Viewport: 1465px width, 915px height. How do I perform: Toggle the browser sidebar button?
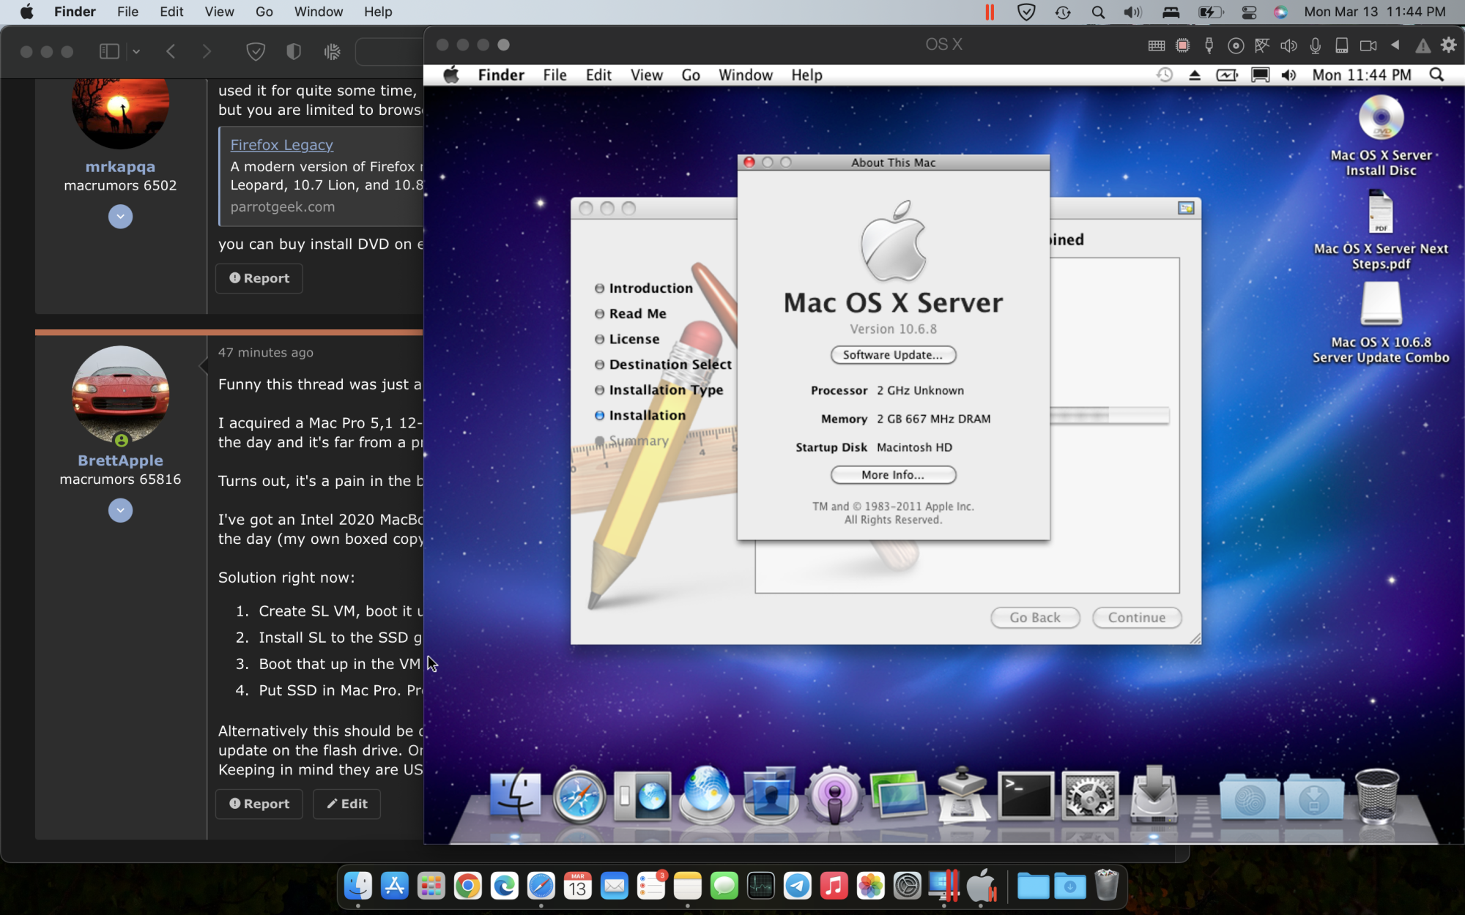point(109,51)
